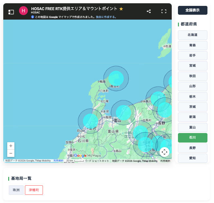Share the map using the share icon
Viewport: 214px width, 203px height.
coord(149,11)
